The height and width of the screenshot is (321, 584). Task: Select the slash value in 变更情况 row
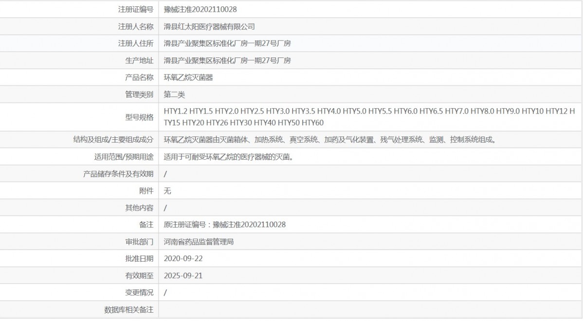165,293
